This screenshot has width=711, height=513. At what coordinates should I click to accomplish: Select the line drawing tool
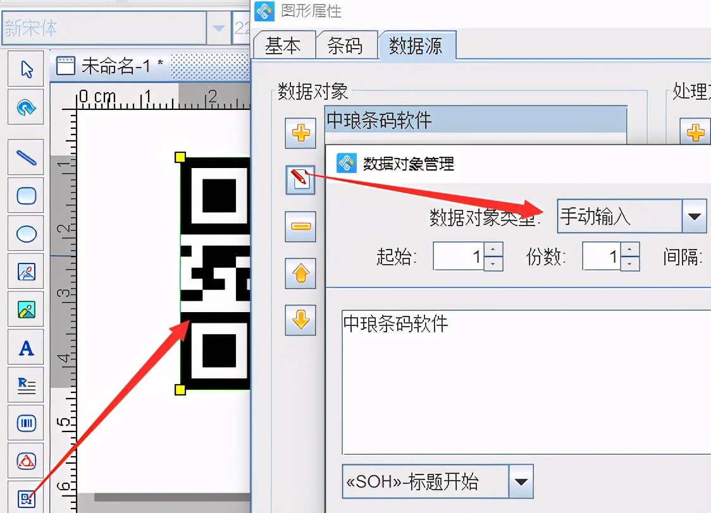[x=26, y=157]
